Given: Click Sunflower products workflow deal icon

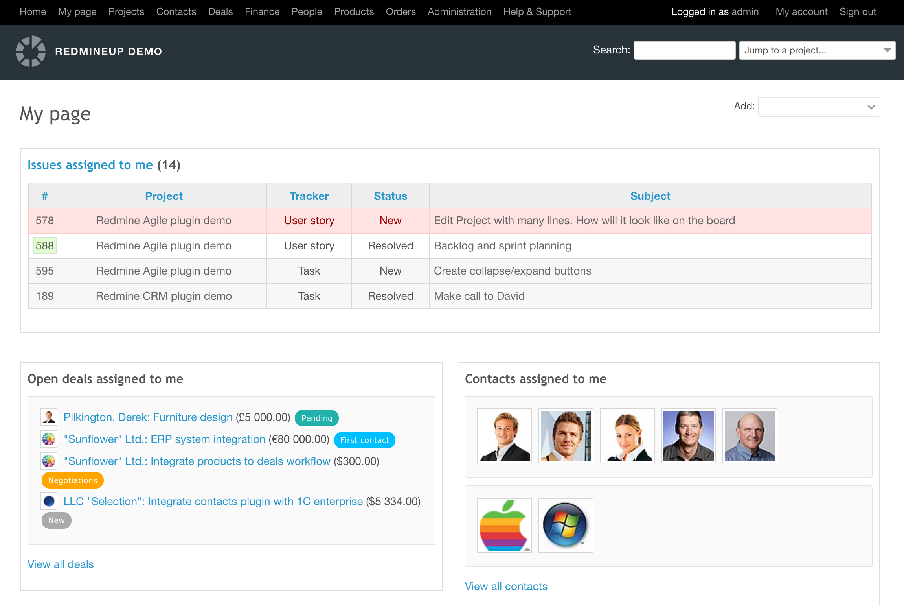Looking at the screenshot, I should click(49, 461).
